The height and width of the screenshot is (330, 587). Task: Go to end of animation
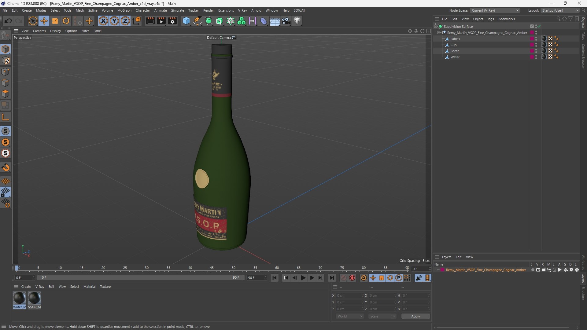332,278
